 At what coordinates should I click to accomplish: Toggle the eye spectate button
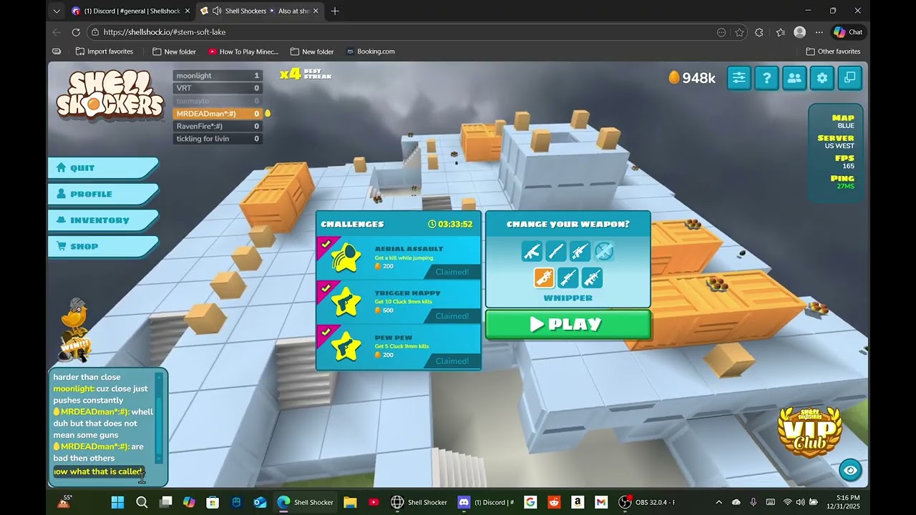tap(851, 470)
